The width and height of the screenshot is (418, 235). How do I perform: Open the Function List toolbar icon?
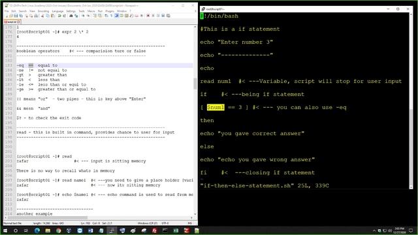tap(131, 16)
